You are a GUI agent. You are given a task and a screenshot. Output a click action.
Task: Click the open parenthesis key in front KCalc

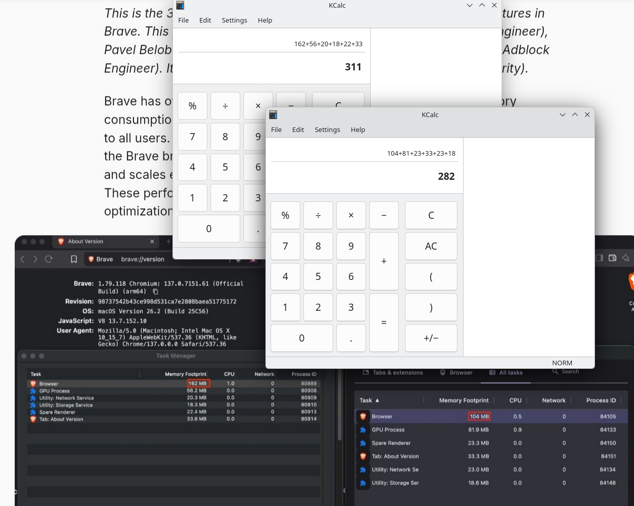[431, 276]
